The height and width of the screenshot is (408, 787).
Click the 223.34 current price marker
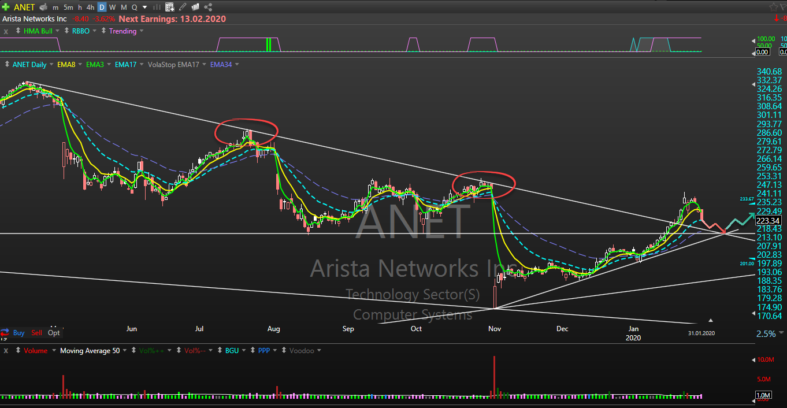click(x=768, y=220)
